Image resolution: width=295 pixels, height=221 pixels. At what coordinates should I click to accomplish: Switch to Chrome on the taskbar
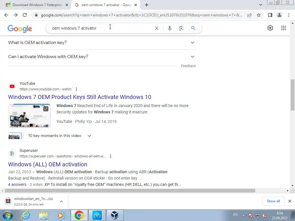tap(79, 215)
